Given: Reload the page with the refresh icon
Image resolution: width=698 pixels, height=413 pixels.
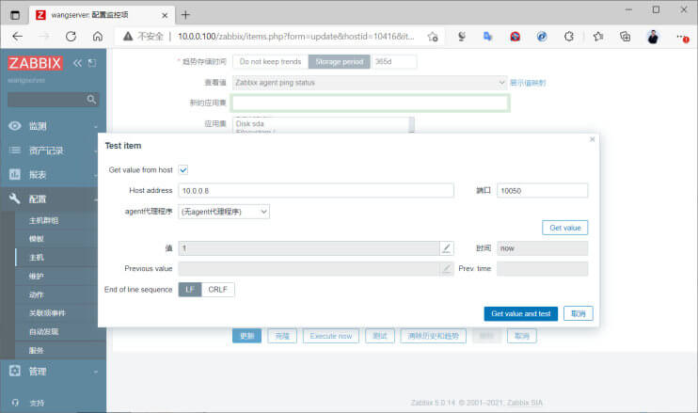Looking at the screenshot, I should tap(71, 37).
